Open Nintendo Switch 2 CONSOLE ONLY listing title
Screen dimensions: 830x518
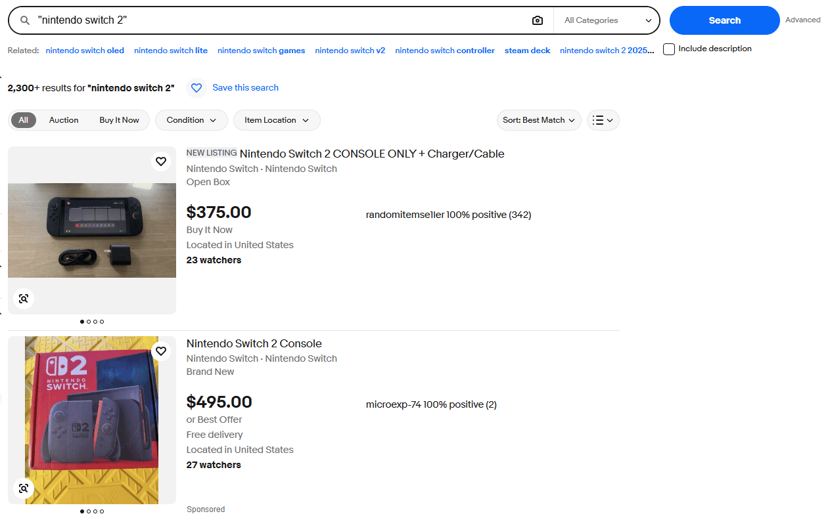point(372,154)
